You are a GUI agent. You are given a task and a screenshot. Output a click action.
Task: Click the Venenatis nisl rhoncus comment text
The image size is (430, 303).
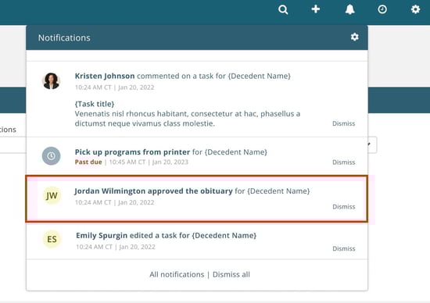188,119
